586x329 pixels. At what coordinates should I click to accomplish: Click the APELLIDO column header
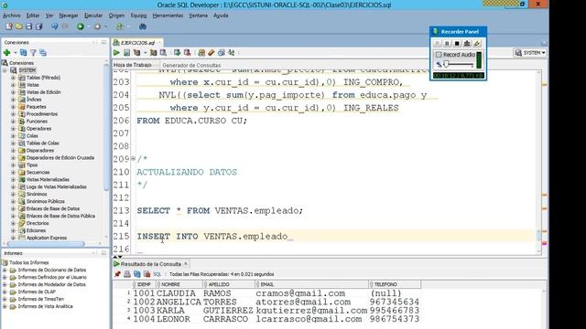click(229, 284)
